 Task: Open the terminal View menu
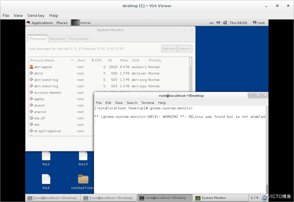coord(119,103)
